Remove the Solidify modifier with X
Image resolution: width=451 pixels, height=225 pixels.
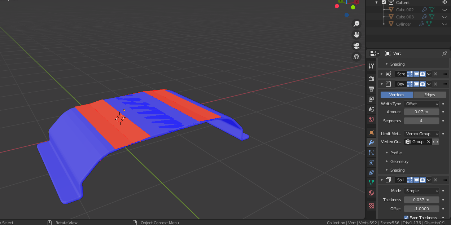click(x=435, y=180)
